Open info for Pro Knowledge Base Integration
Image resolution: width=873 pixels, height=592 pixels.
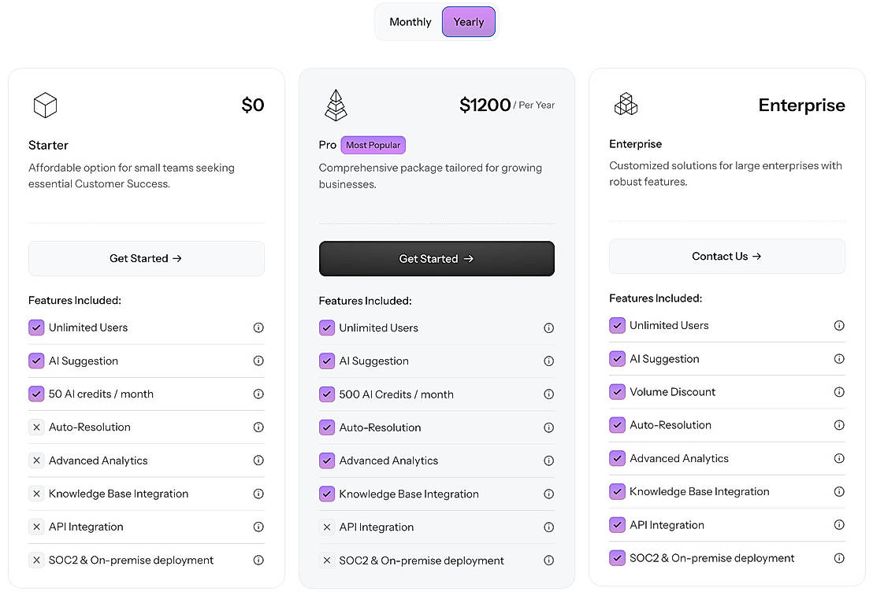pos(549,494)
